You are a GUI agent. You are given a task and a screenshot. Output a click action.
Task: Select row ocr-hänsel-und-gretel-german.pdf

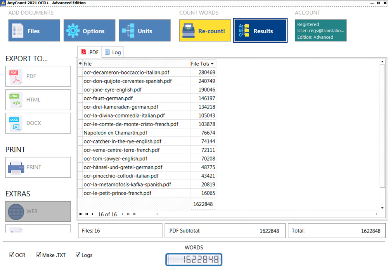pyautogui.click(x=147, y=167)
